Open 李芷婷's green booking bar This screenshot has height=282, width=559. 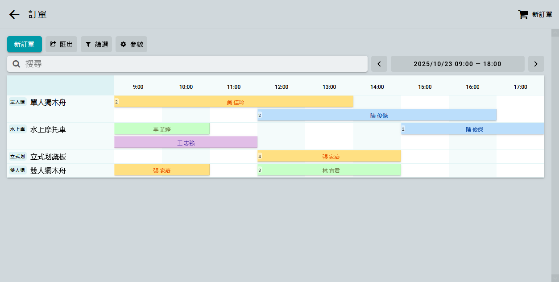[162, 129]
